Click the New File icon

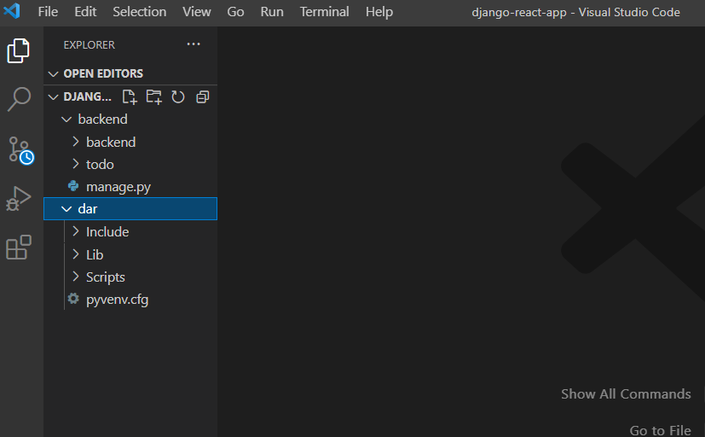[x=130, y=96]
